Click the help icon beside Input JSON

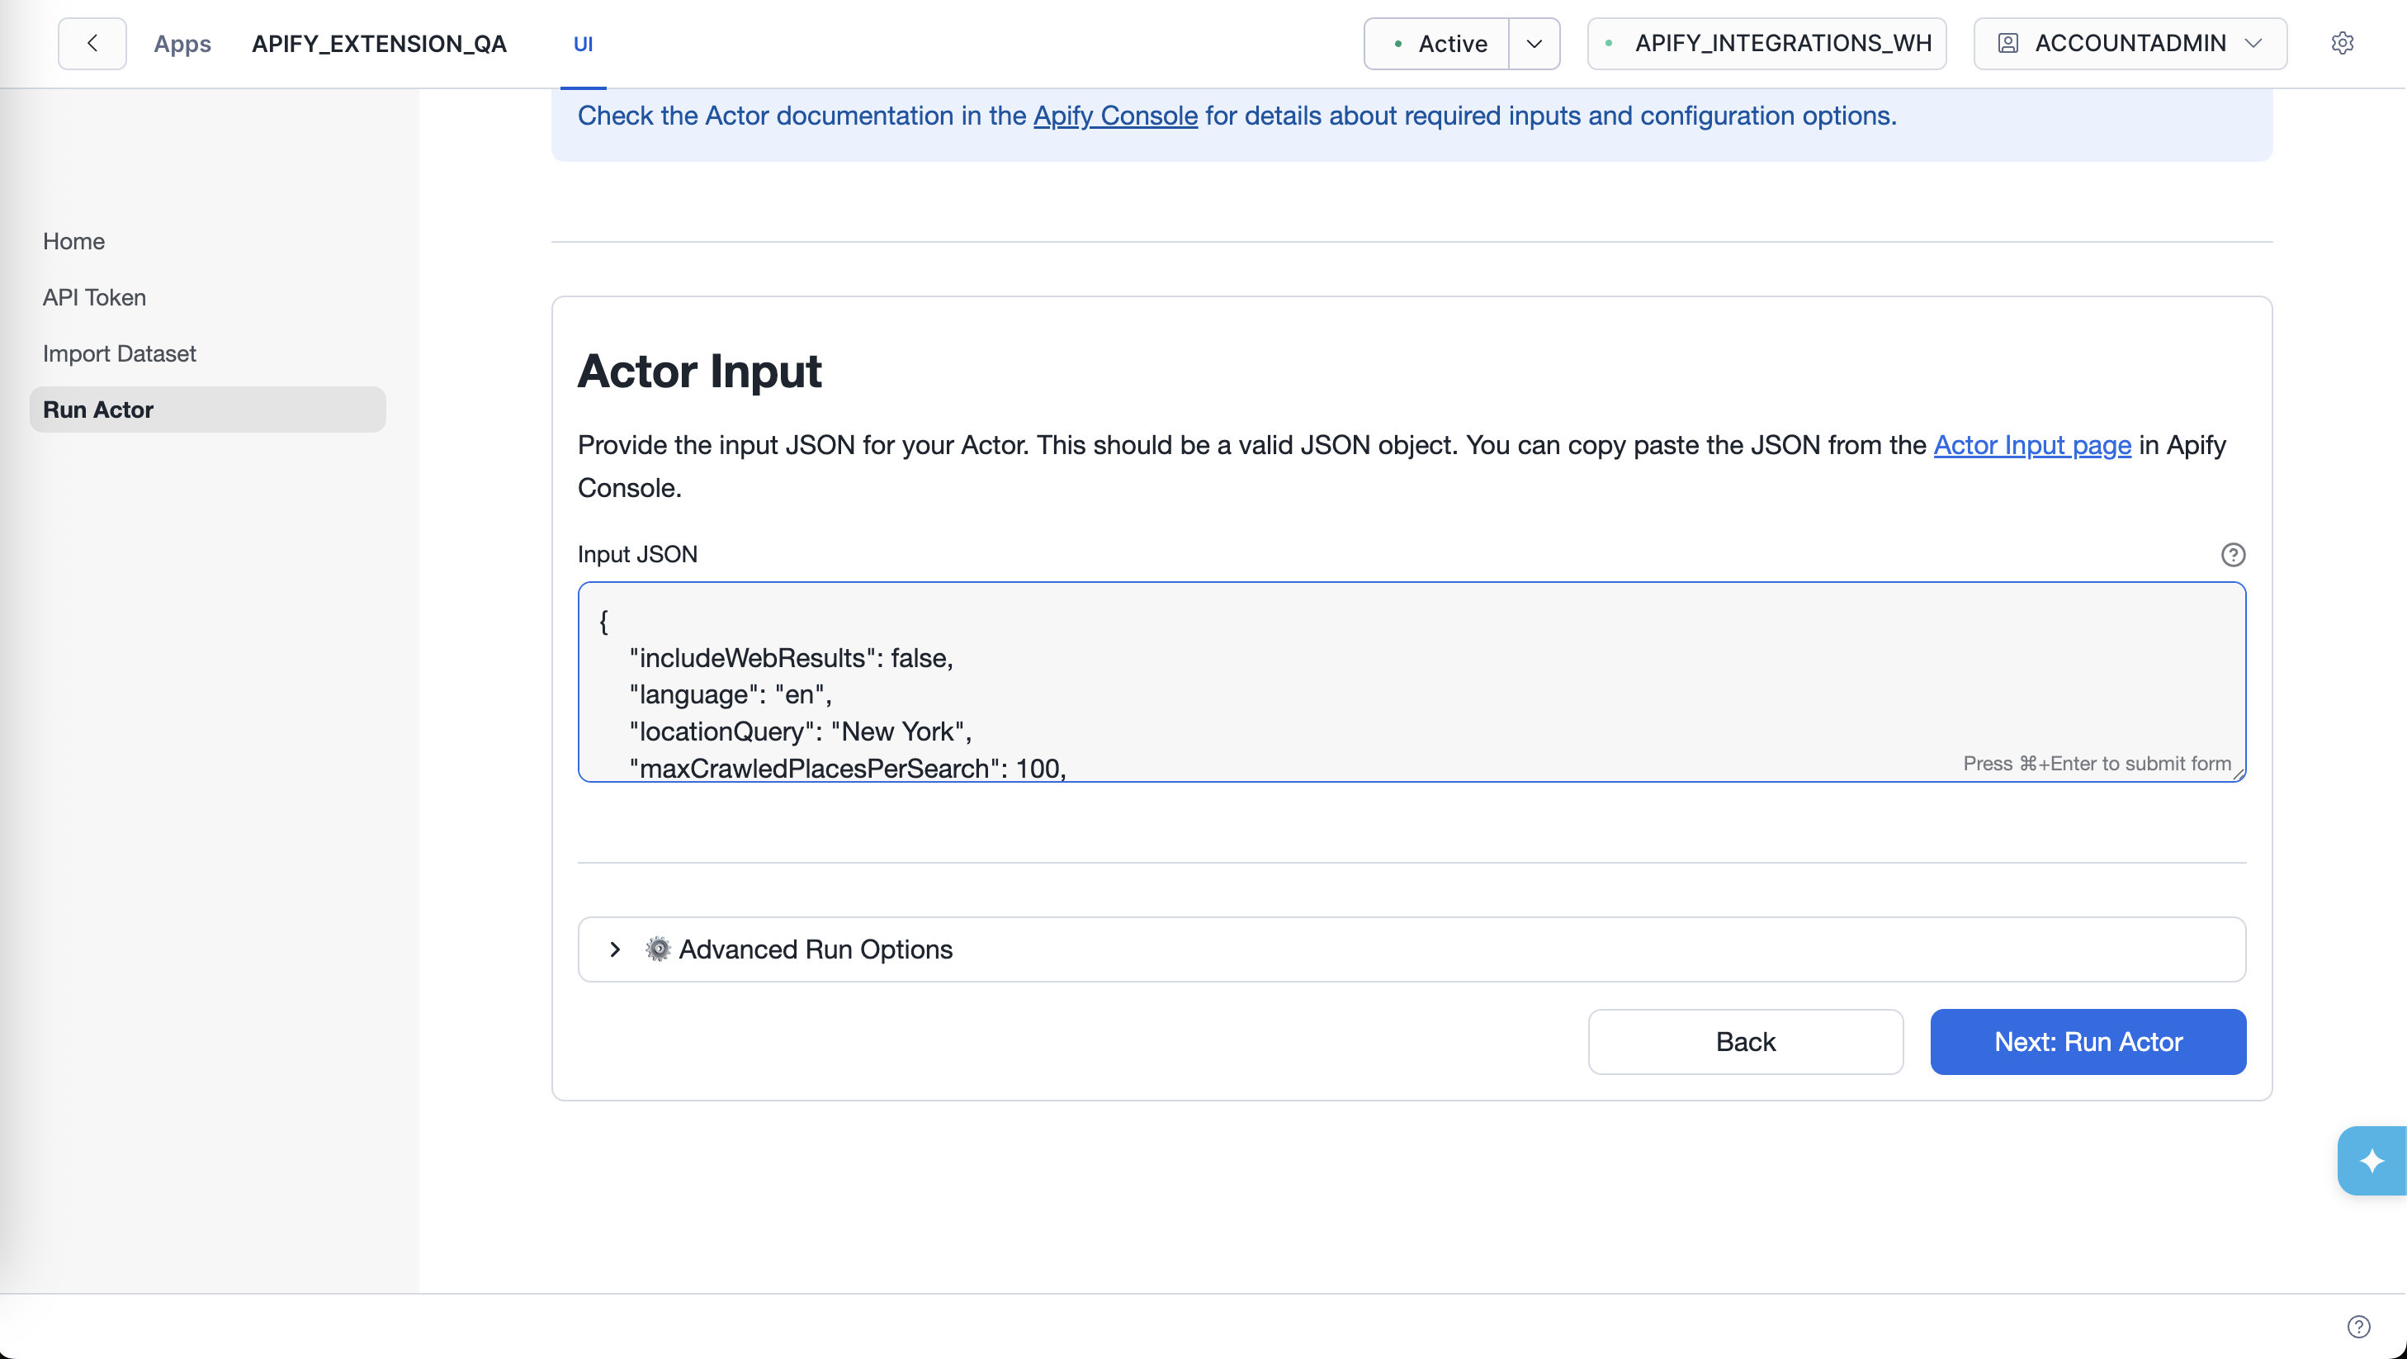coord(2234,554)
